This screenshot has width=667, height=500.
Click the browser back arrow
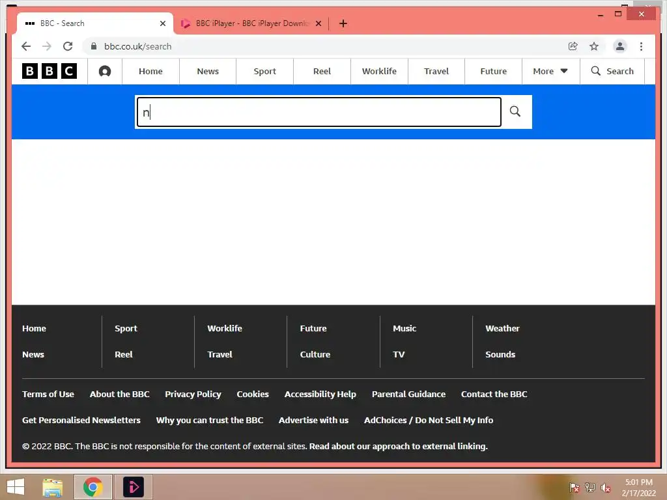click(x=26, y=46)
